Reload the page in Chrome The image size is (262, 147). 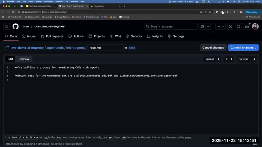[13, 12]
